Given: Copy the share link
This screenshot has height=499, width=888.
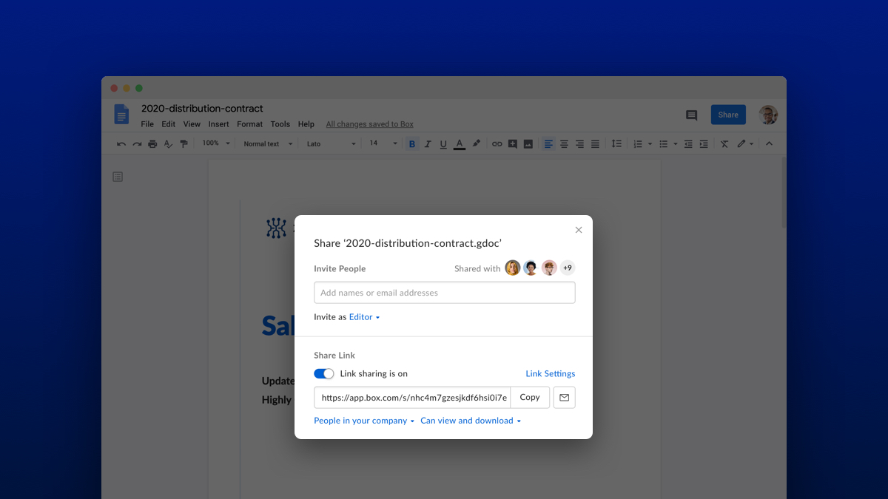Looking at the screenshot, I should pos(530,397).
